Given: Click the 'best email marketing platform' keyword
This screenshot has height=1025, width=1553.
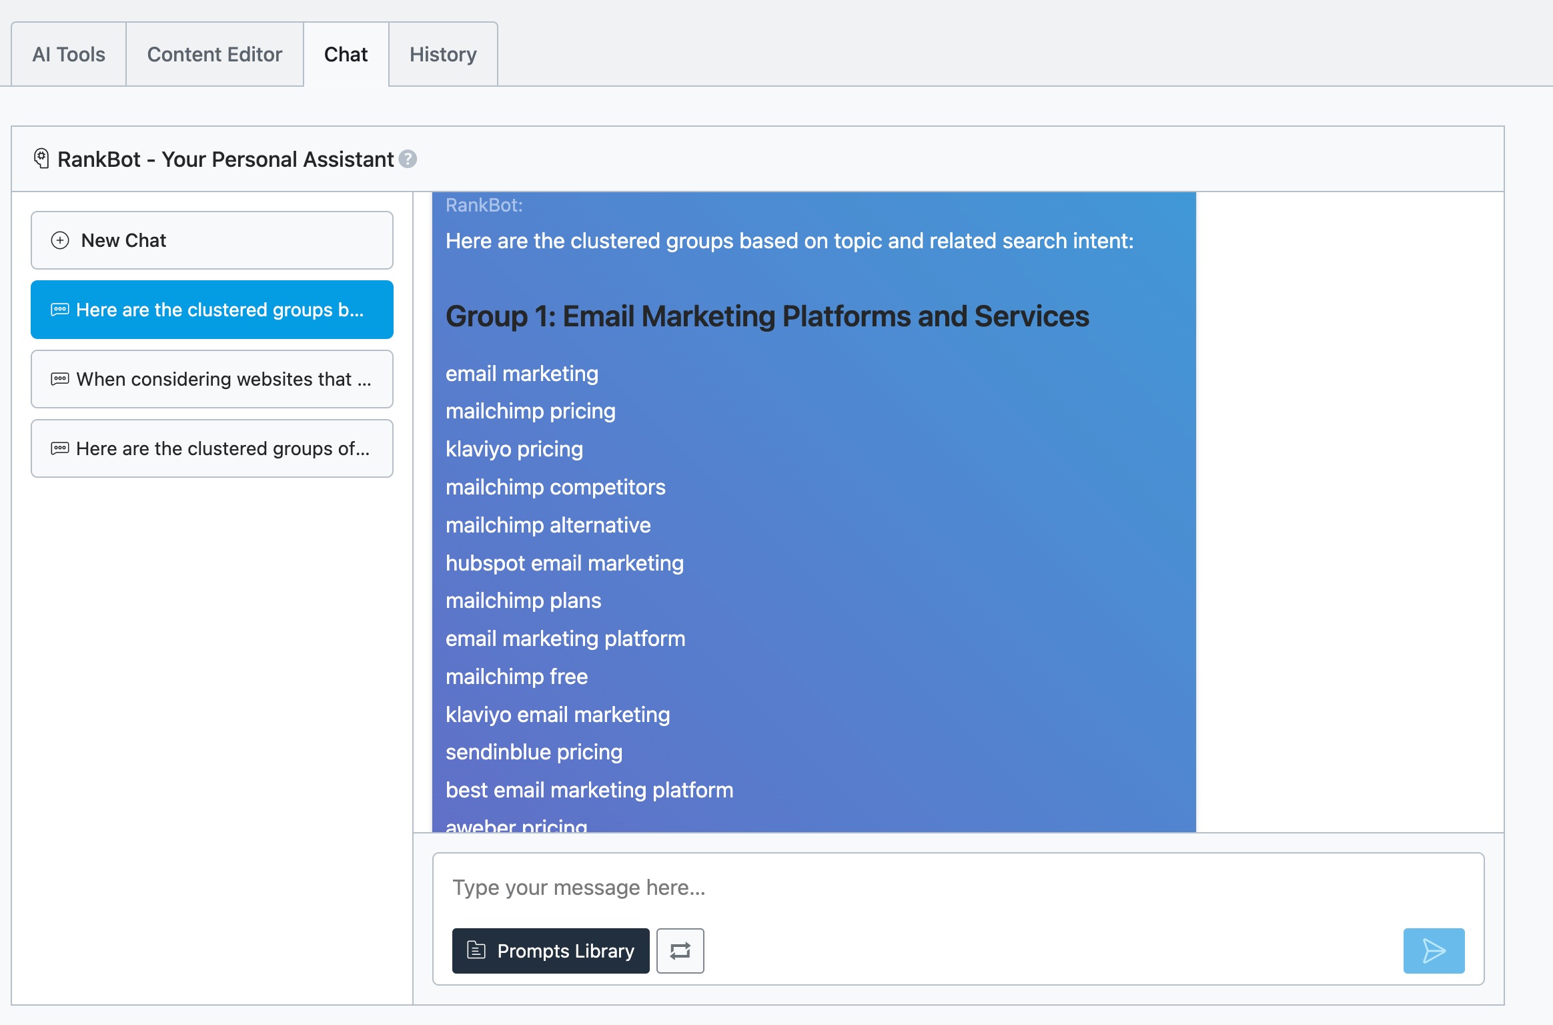Looking at the screenshot, I should coord(589,790).
